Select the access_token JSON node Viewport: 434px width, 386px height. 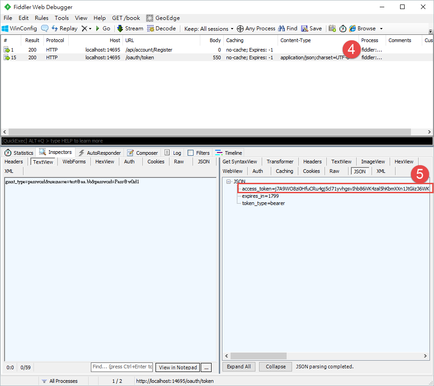298,189
